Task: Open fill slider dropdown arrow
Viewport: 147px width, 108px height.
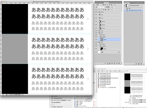Action: (x=114, y=9)
